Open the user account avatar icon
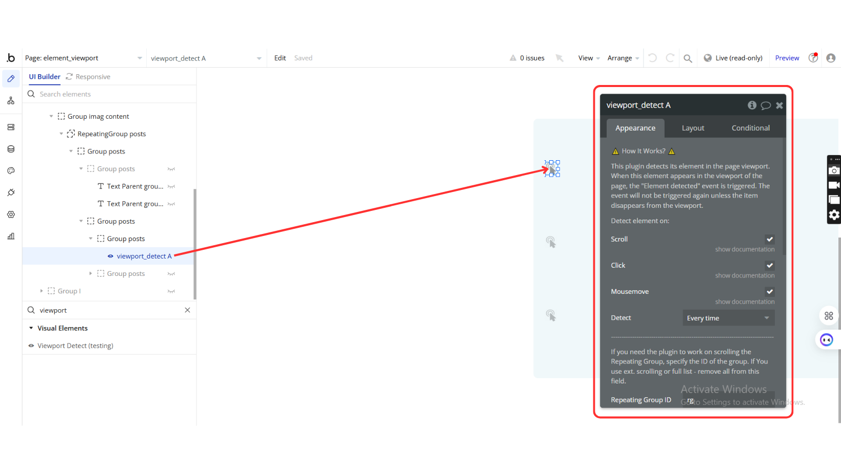 [831, 58]
